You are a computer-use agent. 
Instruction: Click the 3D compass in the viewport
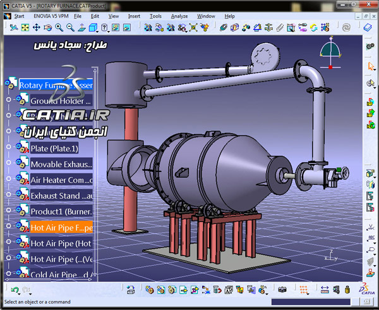[x=330, y=53]
